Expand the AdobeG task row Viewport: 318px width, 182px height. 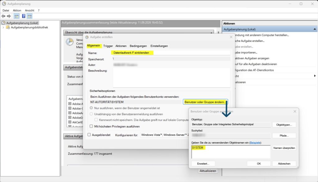point(70,117)
